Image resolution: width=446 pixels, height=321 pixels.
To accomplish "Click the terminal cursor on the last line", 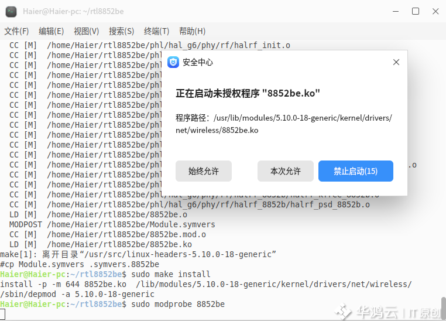I will pyautogui.click(x=2, y=314).
